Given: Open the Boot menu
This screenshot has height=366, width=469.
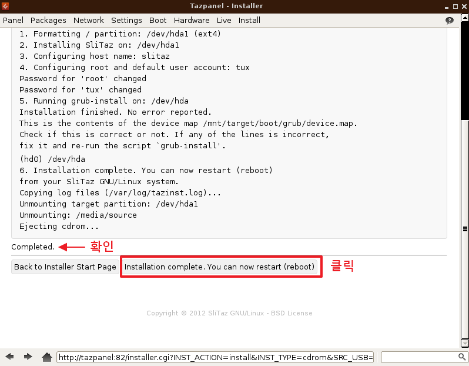Looking at the screenshot, I should 158,21.
